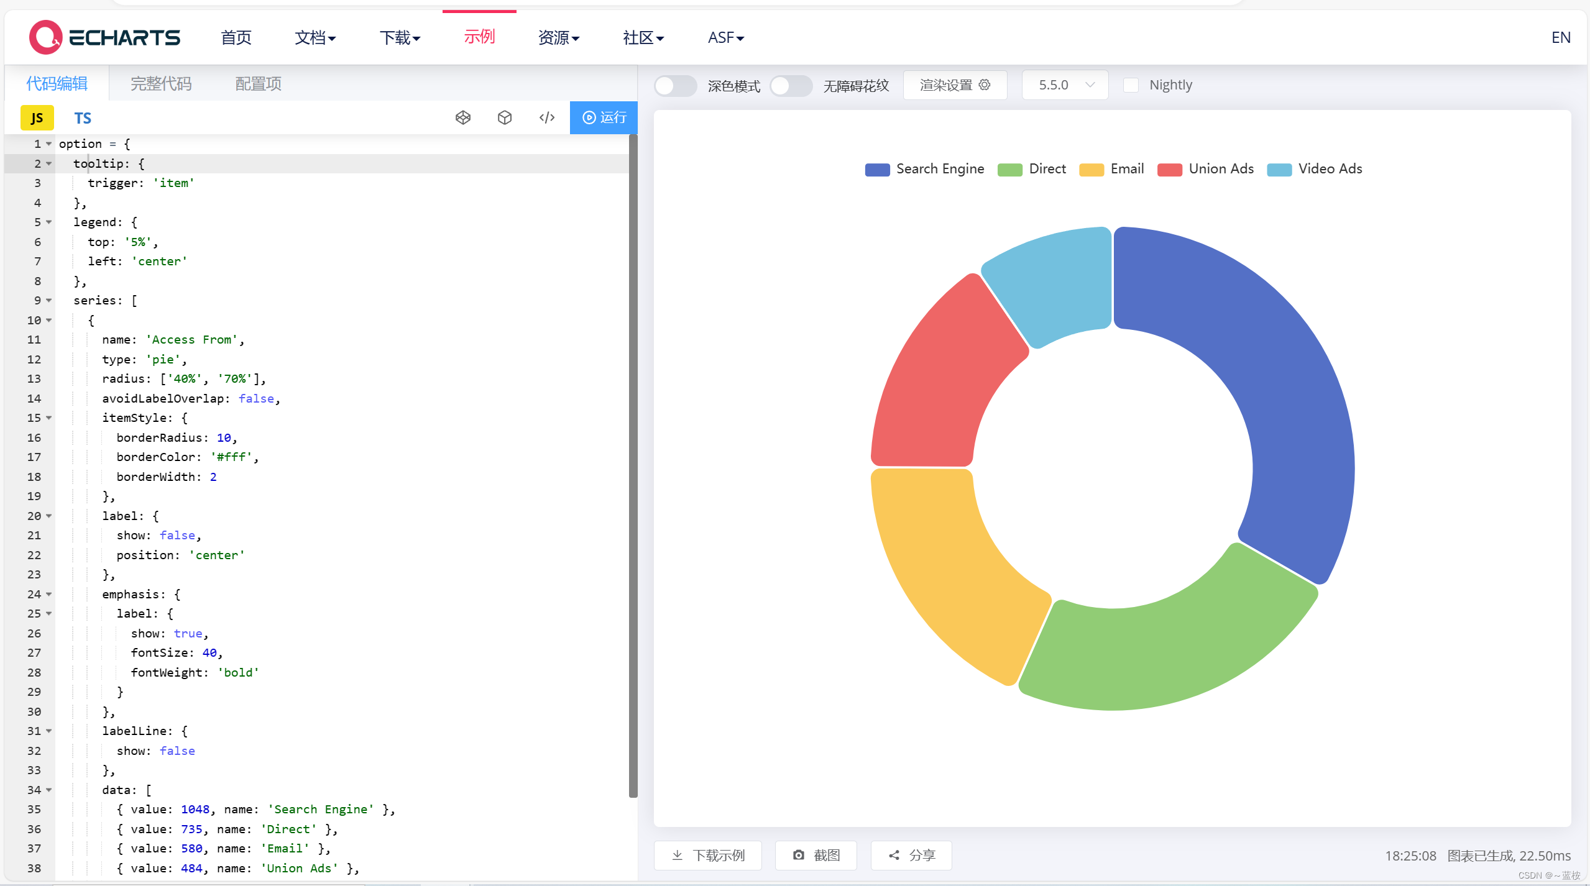The image size is (1590, 886).
Task: Click the </> code view icon
Action: [x=546, y=117]
